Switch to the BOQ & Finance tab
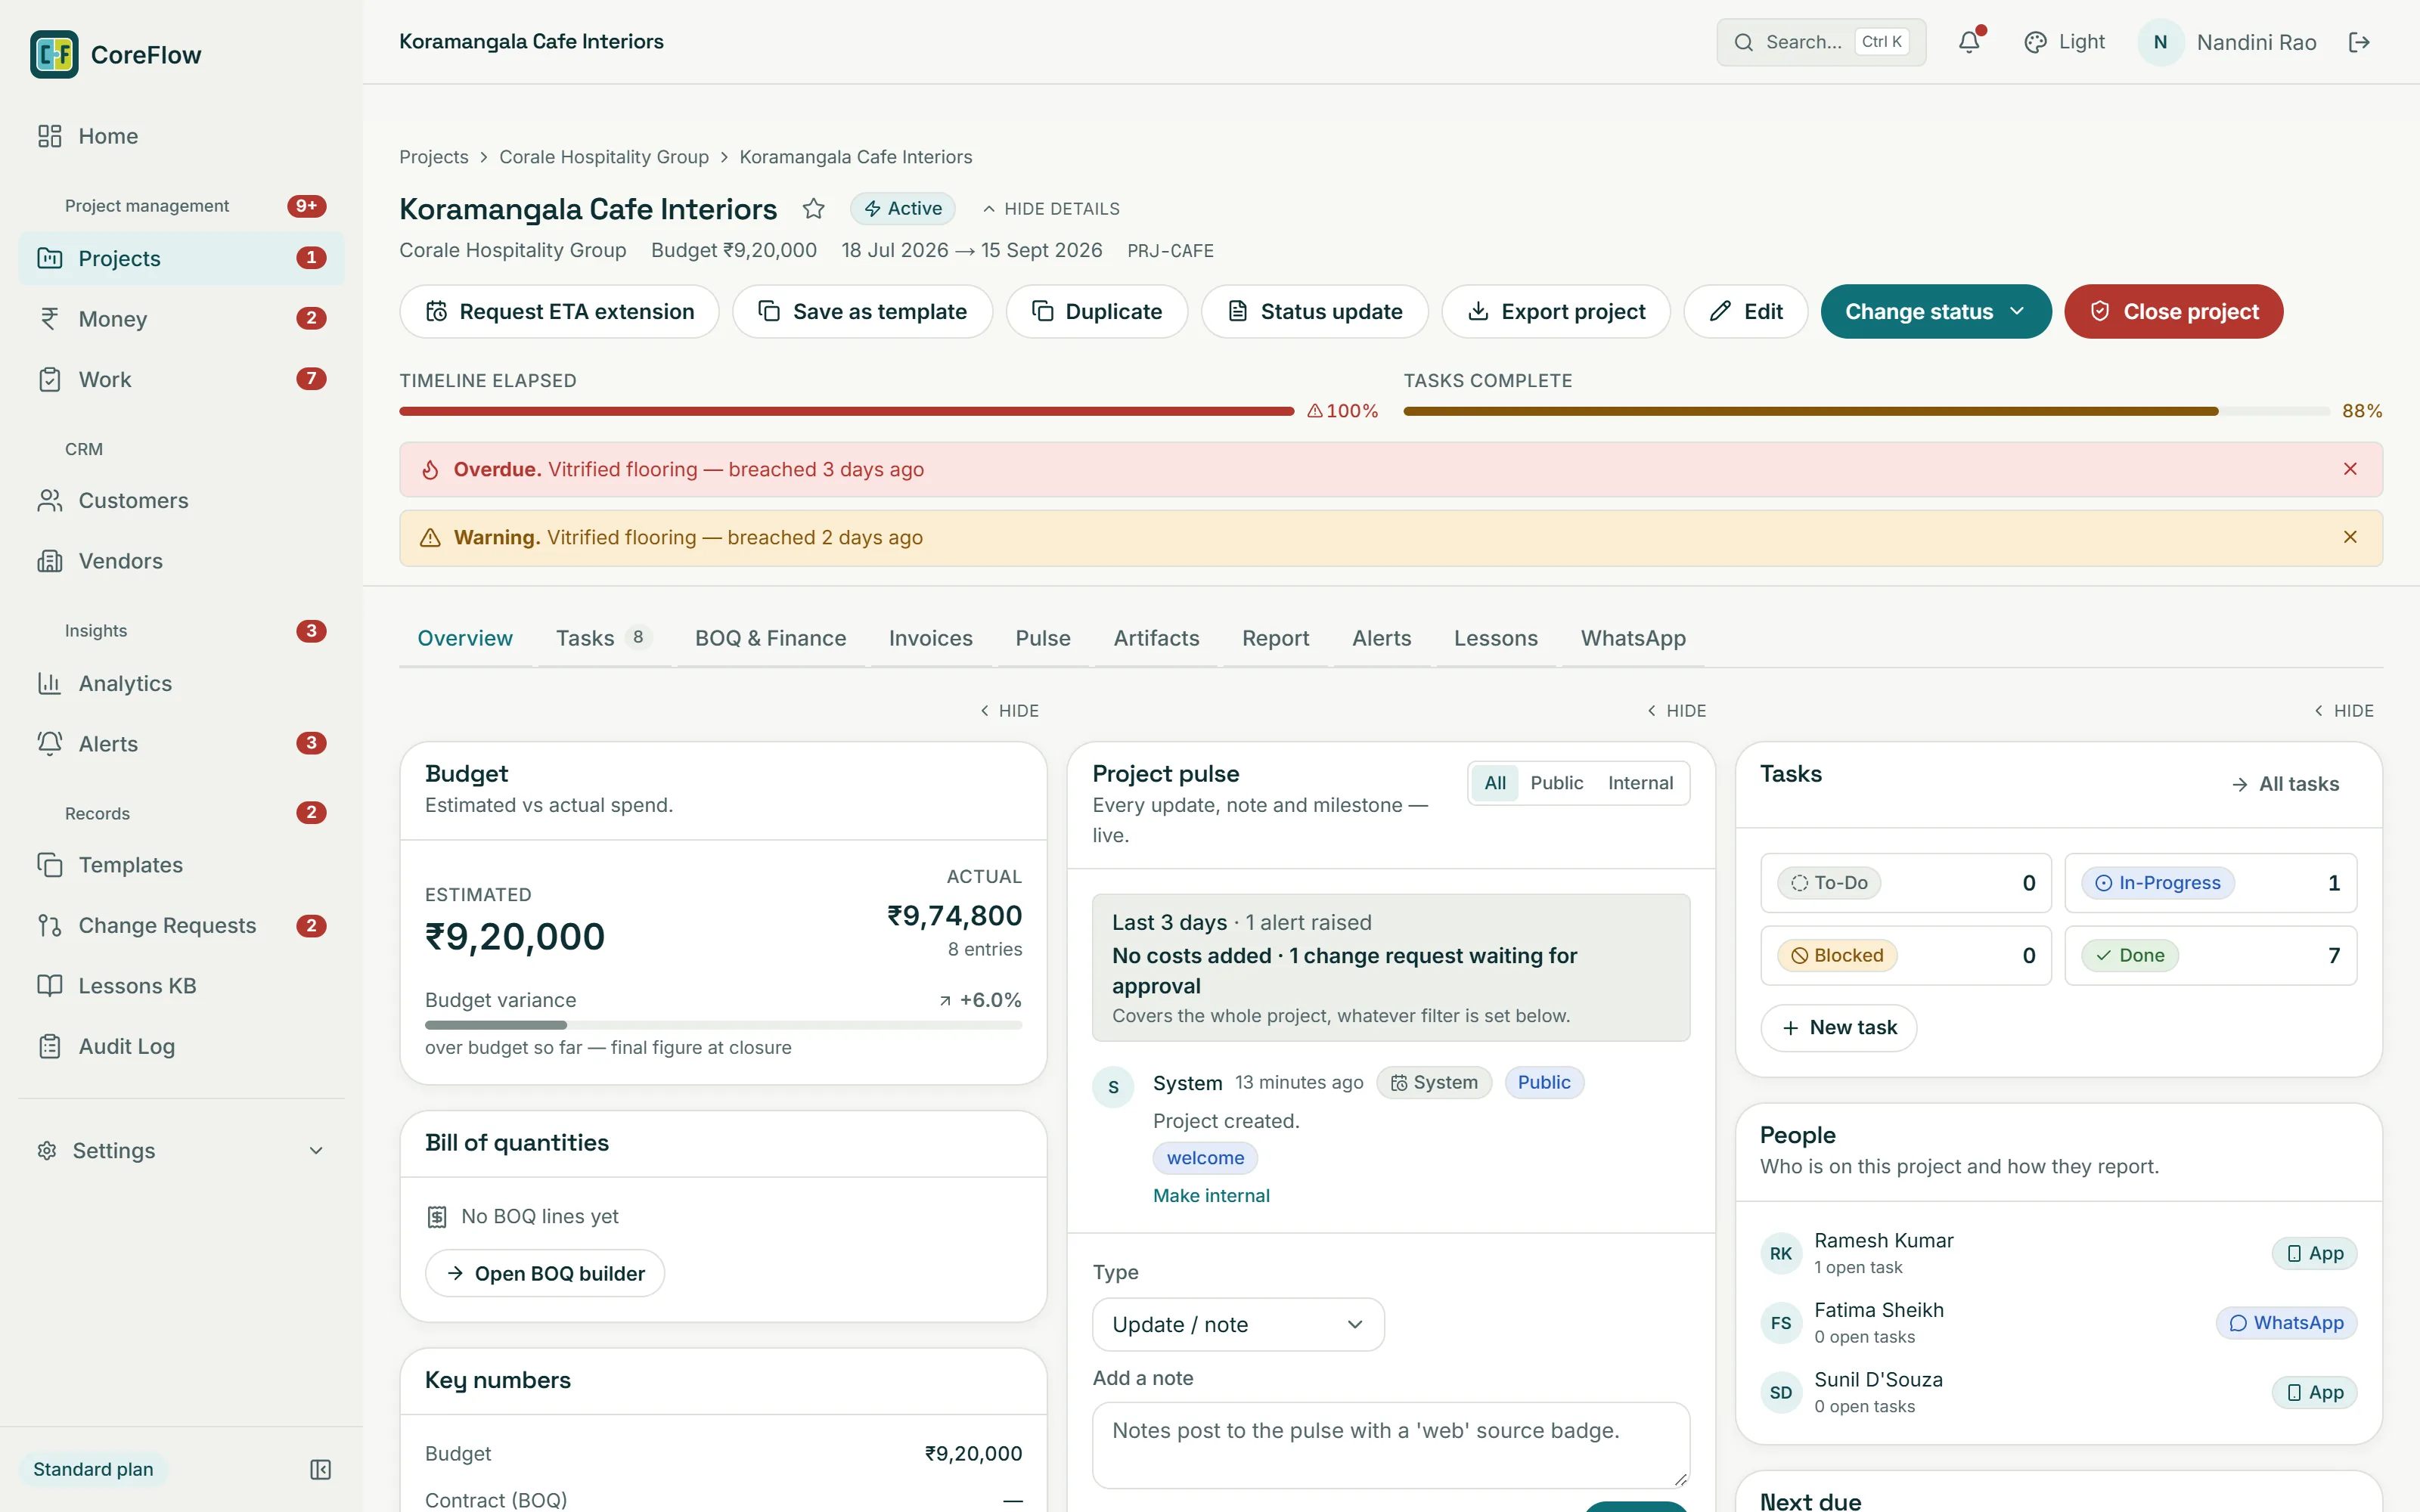Viewport: 2420px width, 1512px height. coord(770,638)
